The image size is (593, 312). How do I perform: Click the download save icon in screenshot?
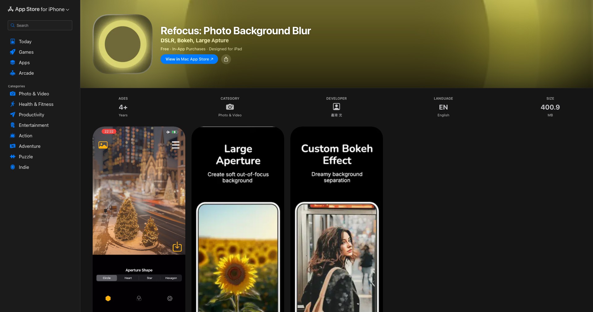(x=177, y=247)
